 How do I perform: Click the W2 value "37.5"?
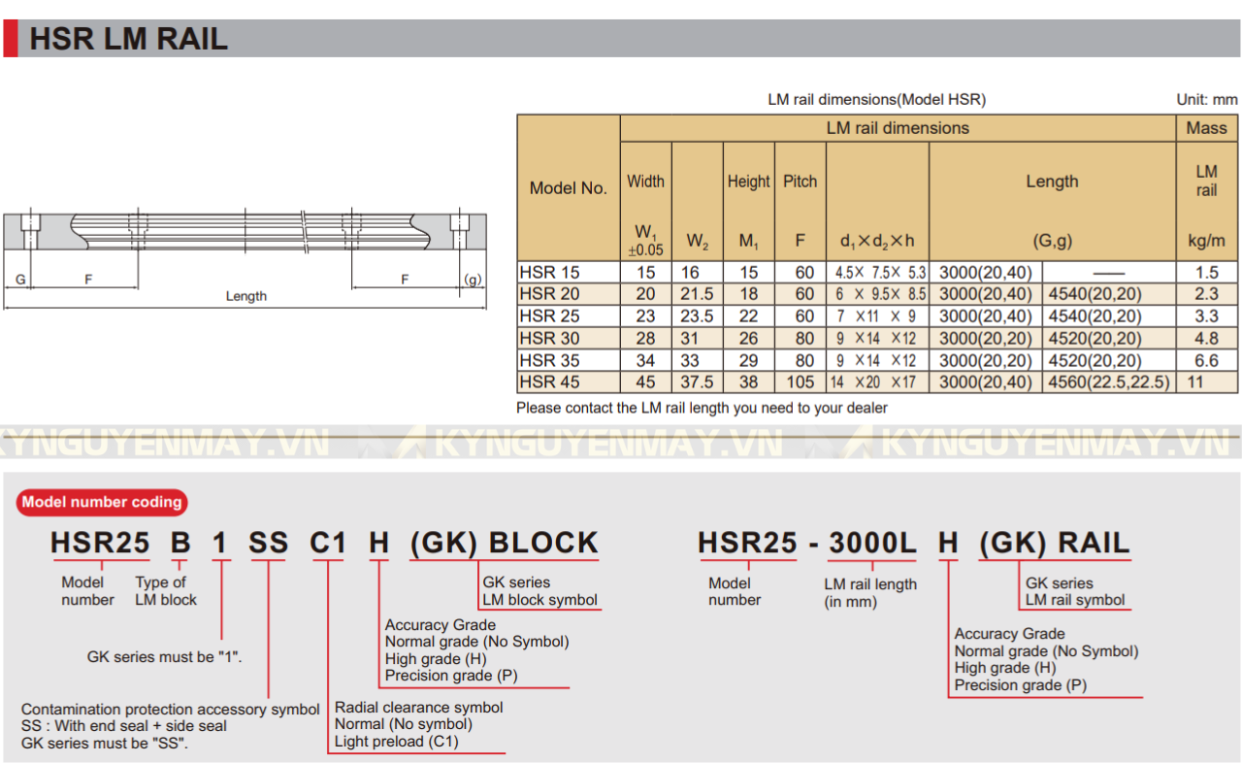[x=698, y=382]
